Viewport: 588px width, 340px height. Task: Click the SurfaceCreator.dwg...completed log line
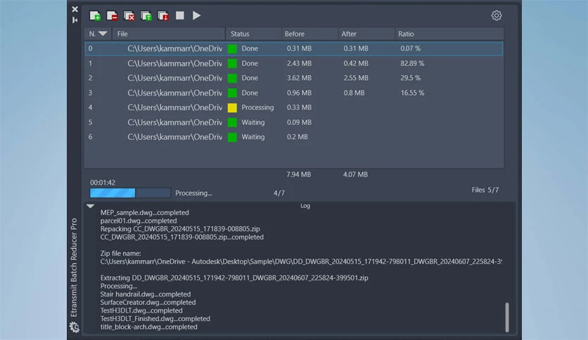coord(148,303)
